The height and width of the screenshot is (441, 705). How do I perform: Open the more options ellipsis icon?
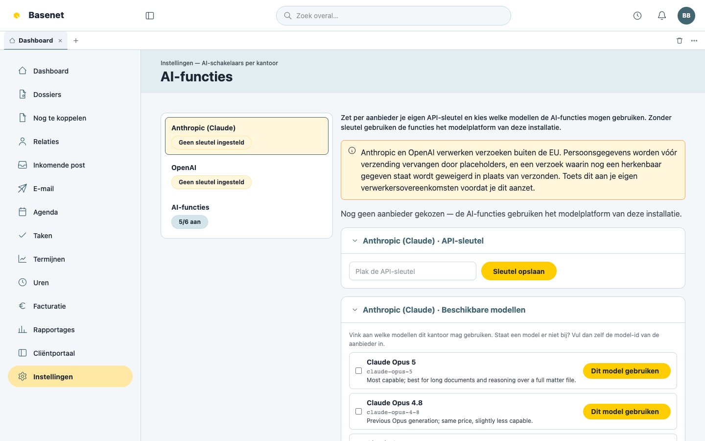point(694,41)
